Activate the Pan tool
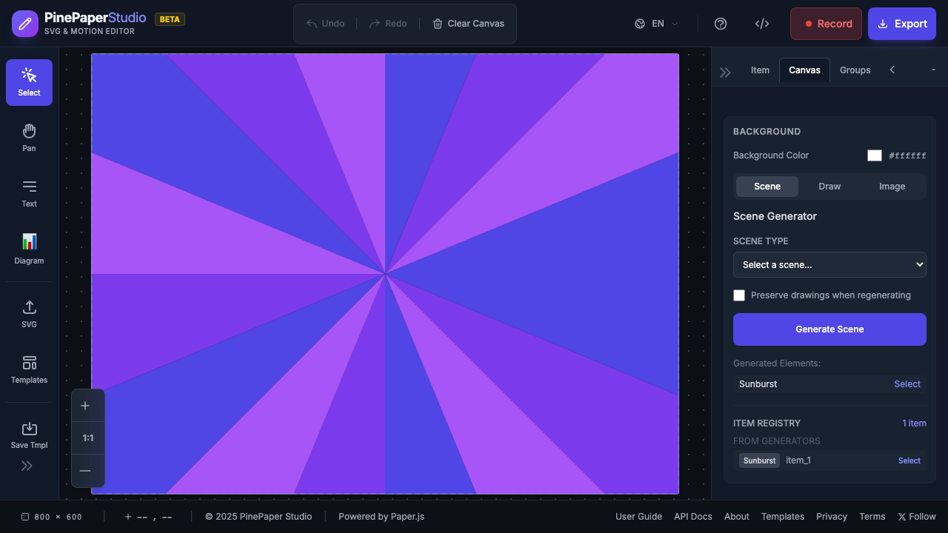The image size is (948, 533). (29, 137)
